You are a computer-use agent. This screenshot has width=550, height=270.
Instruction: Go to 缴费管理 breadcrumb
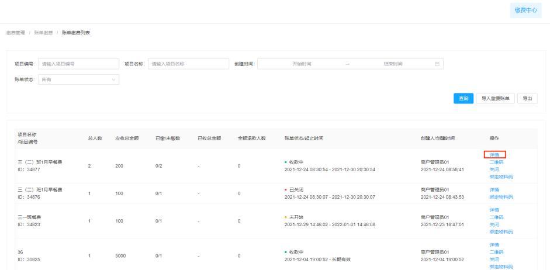tap(16, 33)
